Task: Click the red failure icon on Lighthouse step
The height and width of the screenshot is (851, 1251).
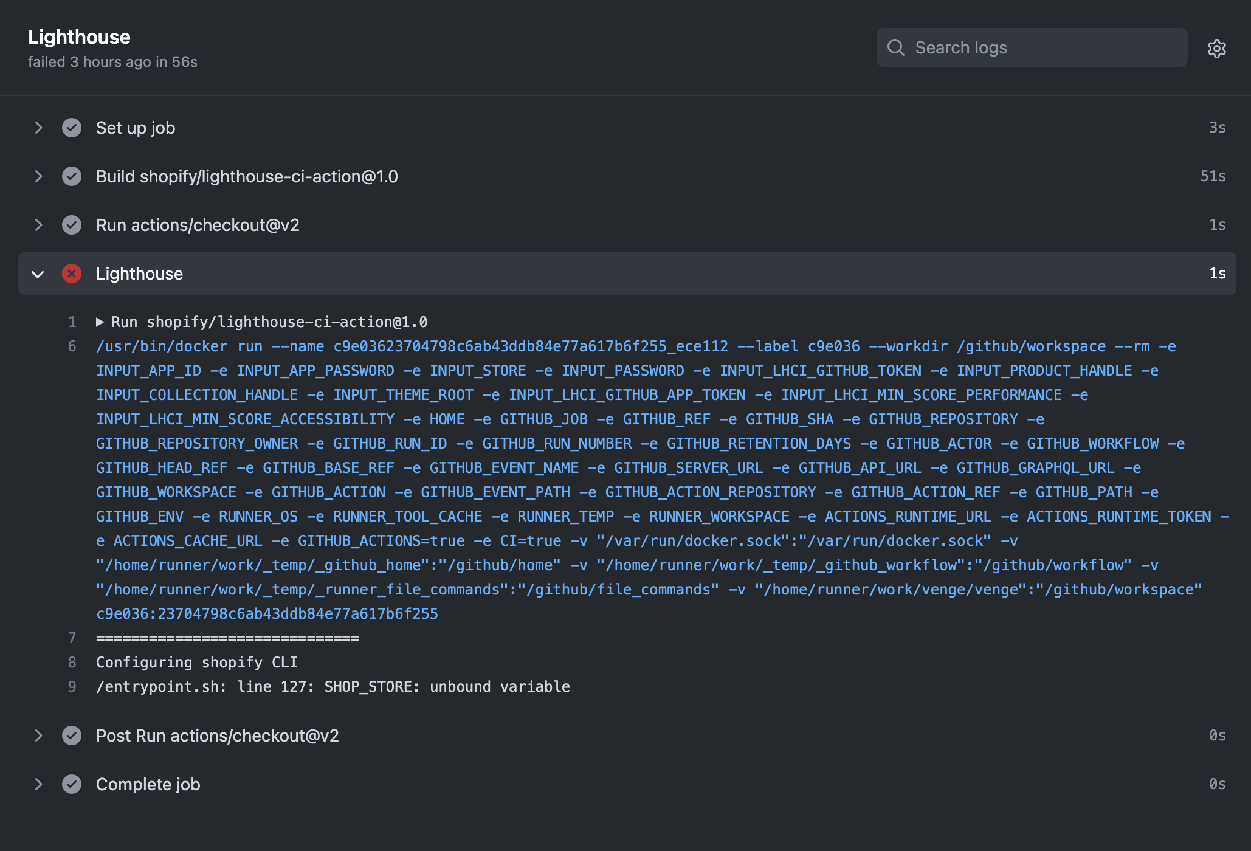Action: (72, 274)
